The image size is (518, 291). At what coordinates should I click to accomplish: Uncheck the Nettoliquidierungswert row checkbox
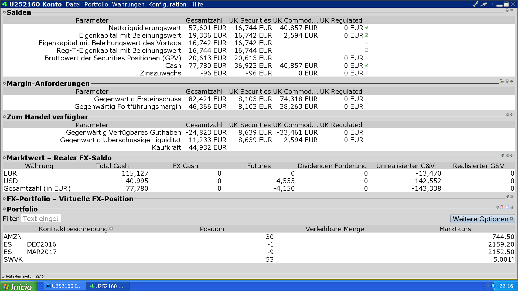(x=367, y=28)
